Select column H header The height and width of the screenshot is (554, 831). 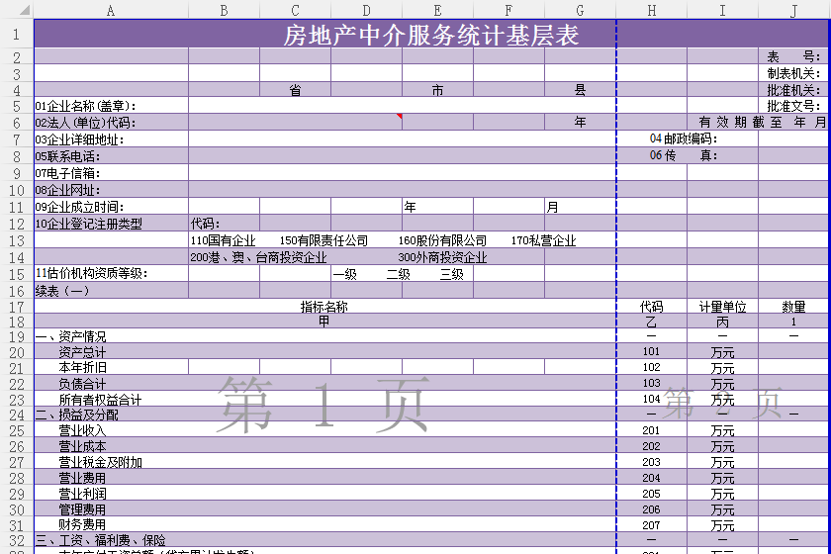[651, 10]
